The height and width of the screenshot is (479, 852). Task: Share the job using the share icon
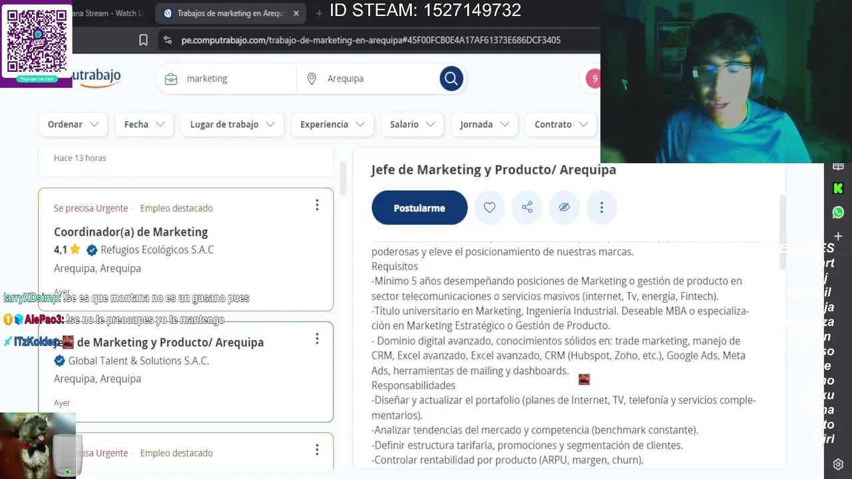coord(527,208)
